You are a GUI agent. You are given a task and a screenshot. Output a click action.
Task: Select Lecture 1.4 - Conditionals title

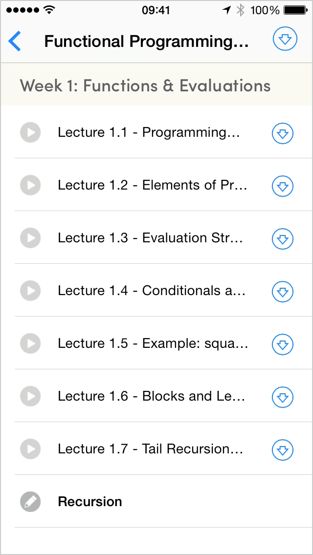click(152, 291)
